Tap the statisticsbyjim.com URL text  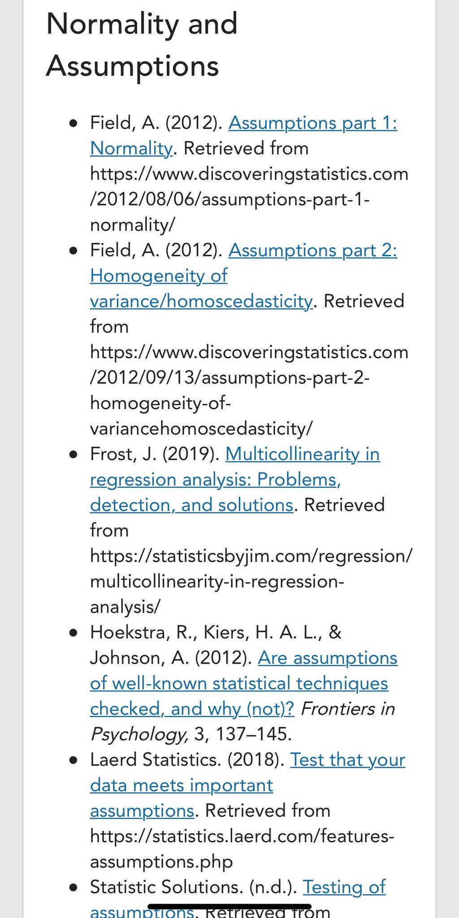pos(251,581)
